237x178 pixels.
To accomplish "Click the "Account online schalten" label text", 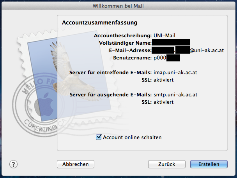I will 132,137.
